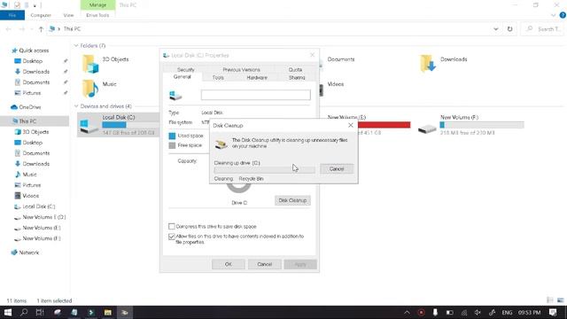Click Disk Cleanup button in Properties
The width and height of the screenshot is (567, 319).
point(292,200)
